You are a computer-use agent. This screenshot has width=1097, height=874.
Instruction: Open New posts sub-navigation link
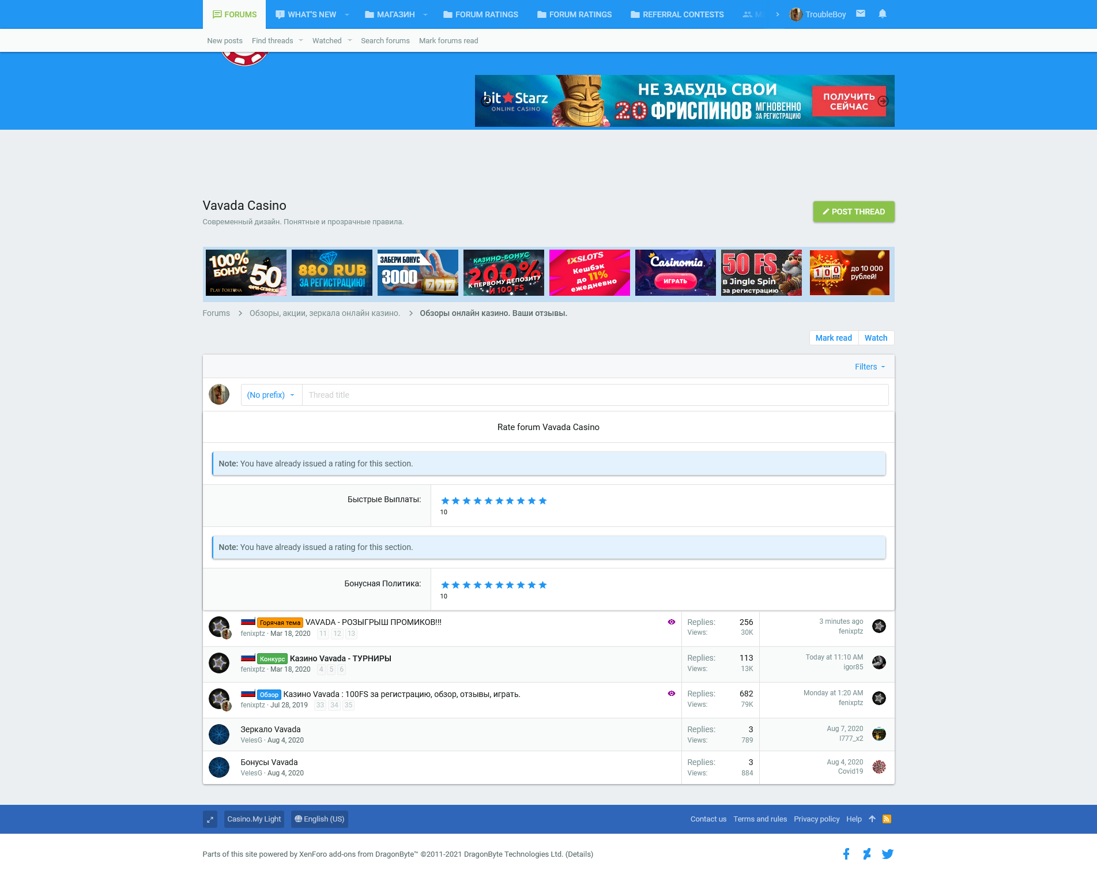(225, 40)
